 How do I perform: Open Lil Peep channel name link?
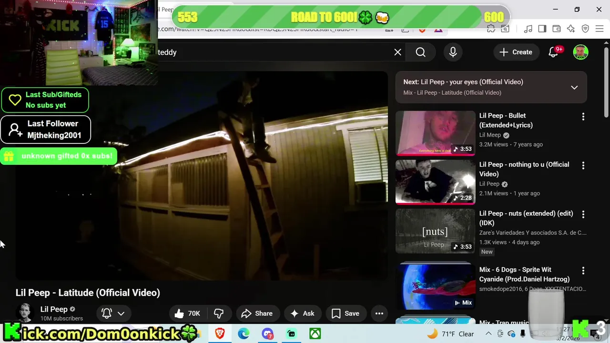pyautogui.click(x=54, y=309)
